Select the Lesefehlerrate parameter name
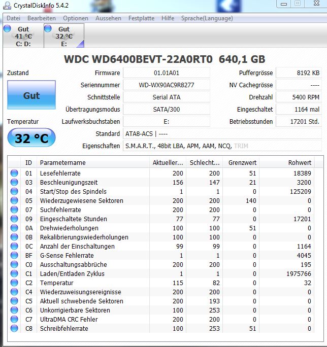Screen dimensions: 327x347 coord(60,173)
